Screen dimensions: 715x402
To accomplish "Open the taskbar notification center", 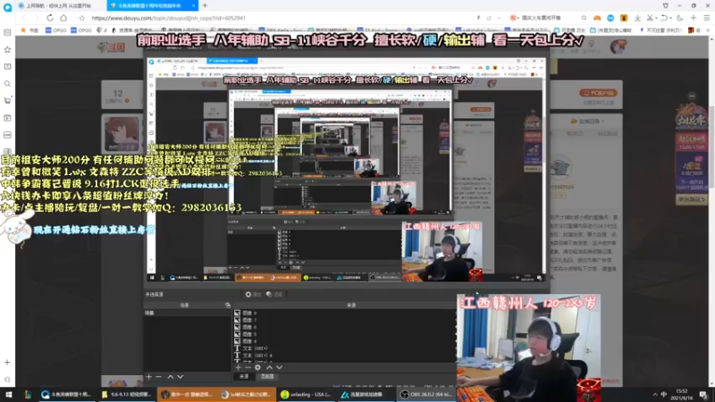I will click(x=704, y=394).
